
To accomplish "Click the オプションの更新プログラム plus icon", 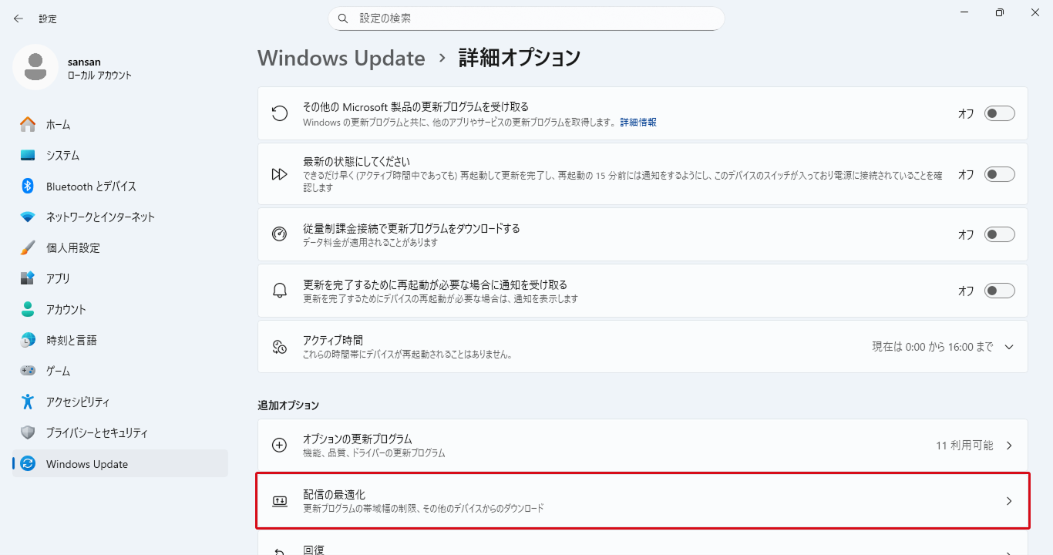I will tap(280, 445).
